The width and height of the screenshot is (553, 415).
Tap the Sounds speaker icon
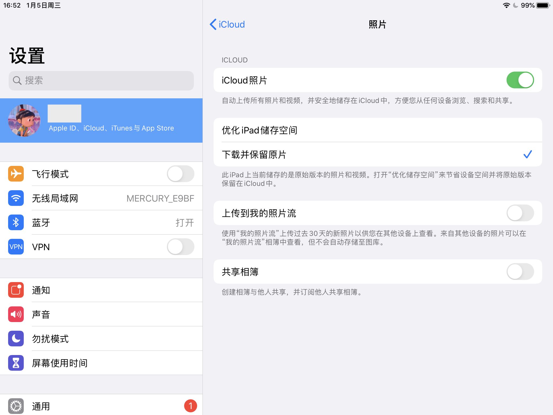[x=16, y=314]
